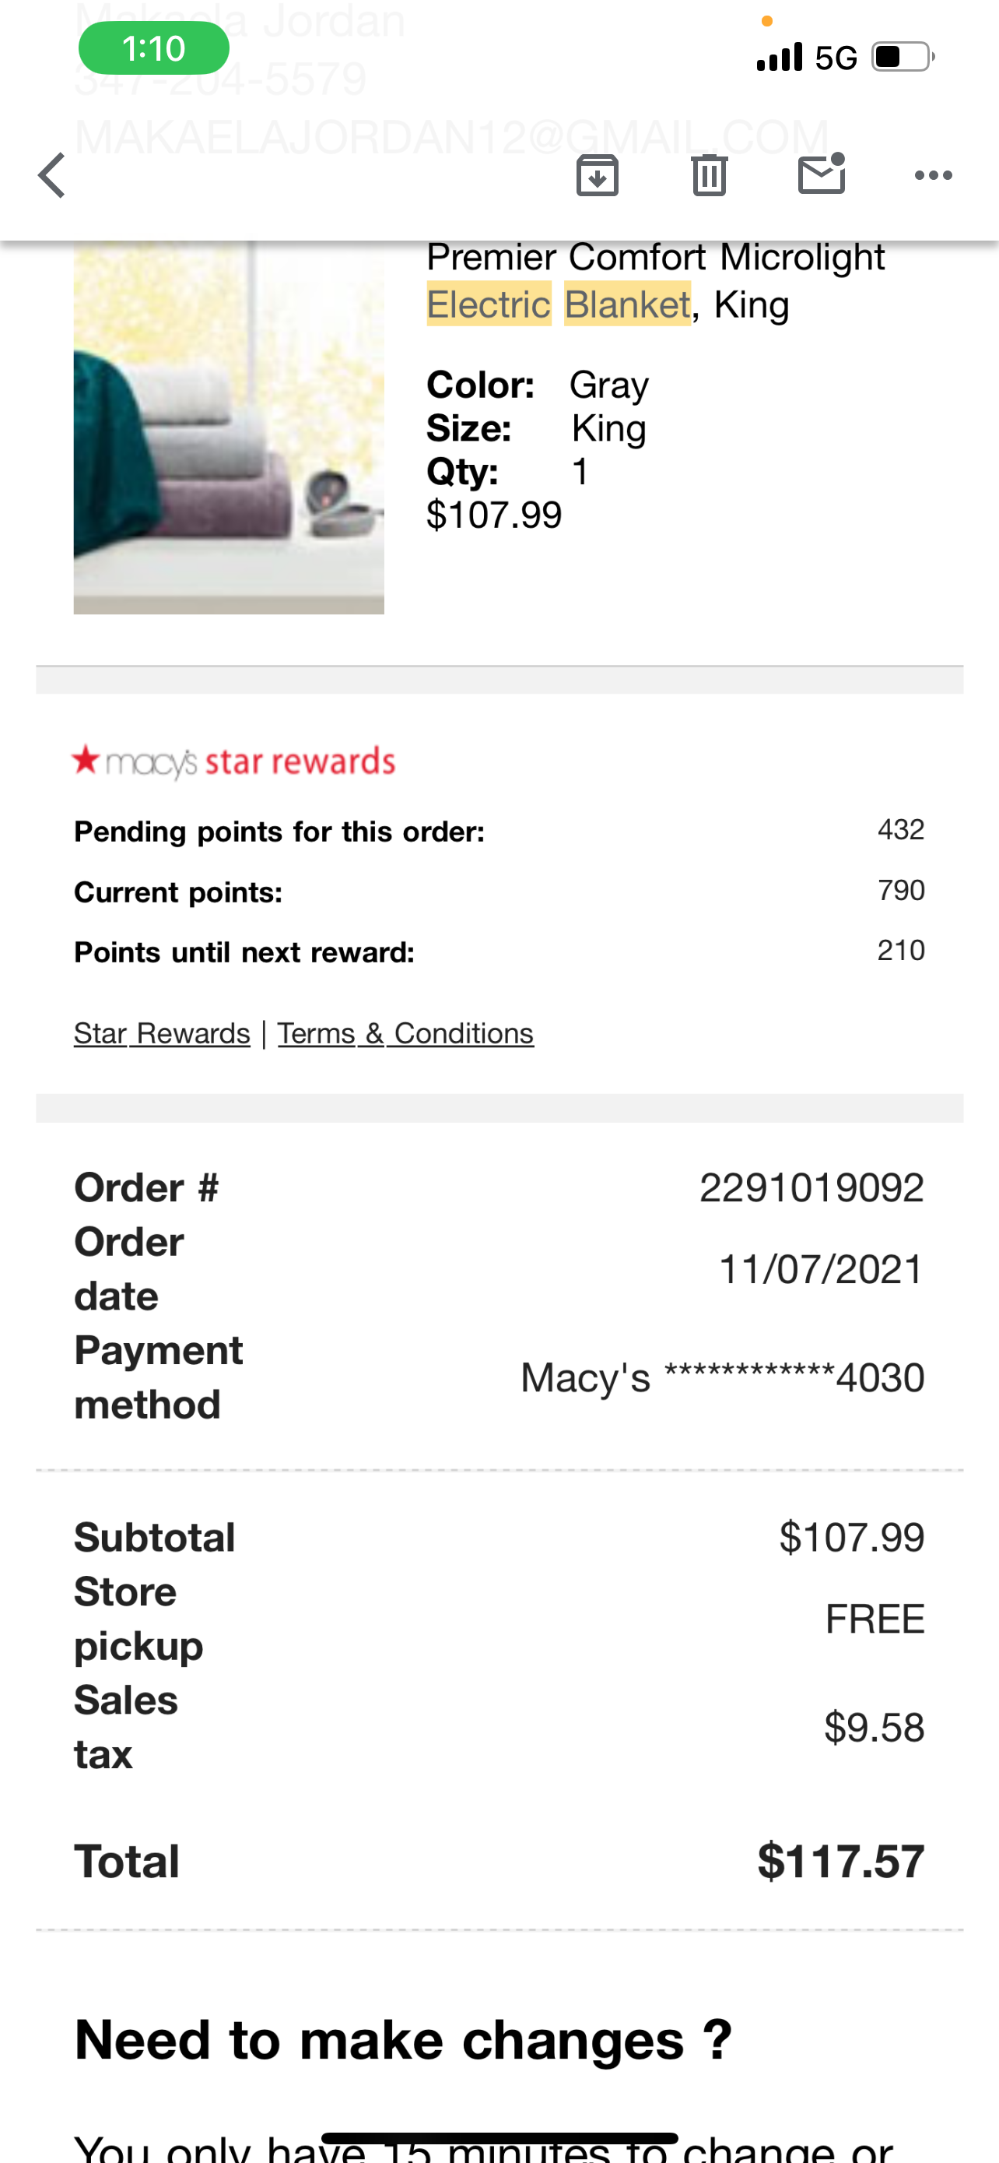Tap the green 1:10 call time pill

point(153,49)
